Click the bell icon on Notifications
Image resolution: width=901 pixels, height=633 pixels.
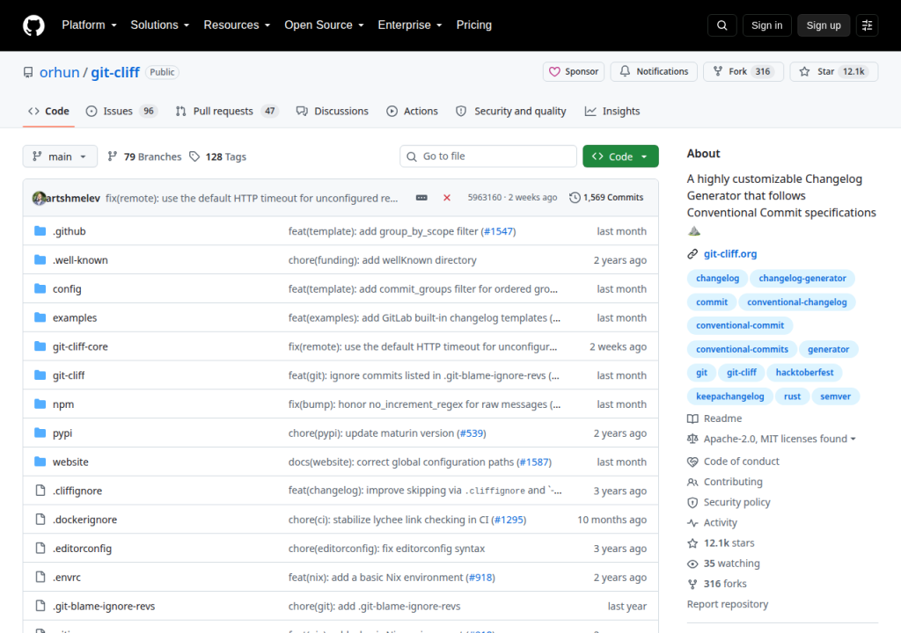625,71
